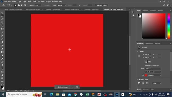Open the workspace switcher icon

coord(168,5)
